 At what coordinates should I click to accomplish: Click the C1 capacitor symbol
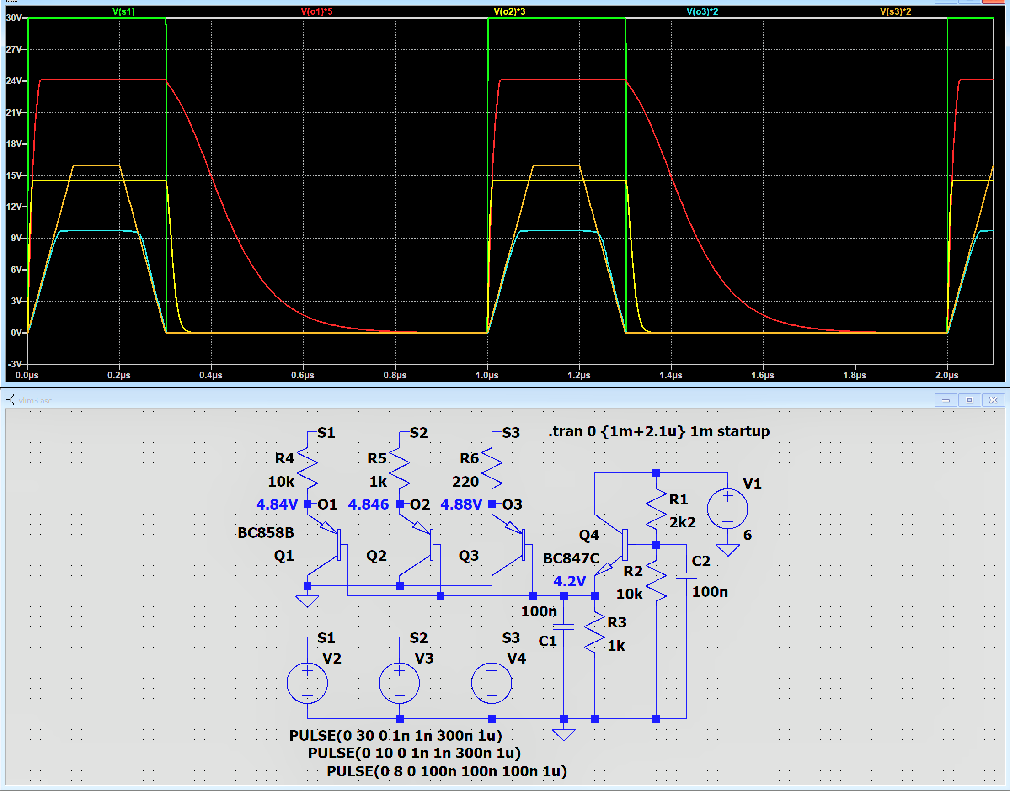point(563,626)
